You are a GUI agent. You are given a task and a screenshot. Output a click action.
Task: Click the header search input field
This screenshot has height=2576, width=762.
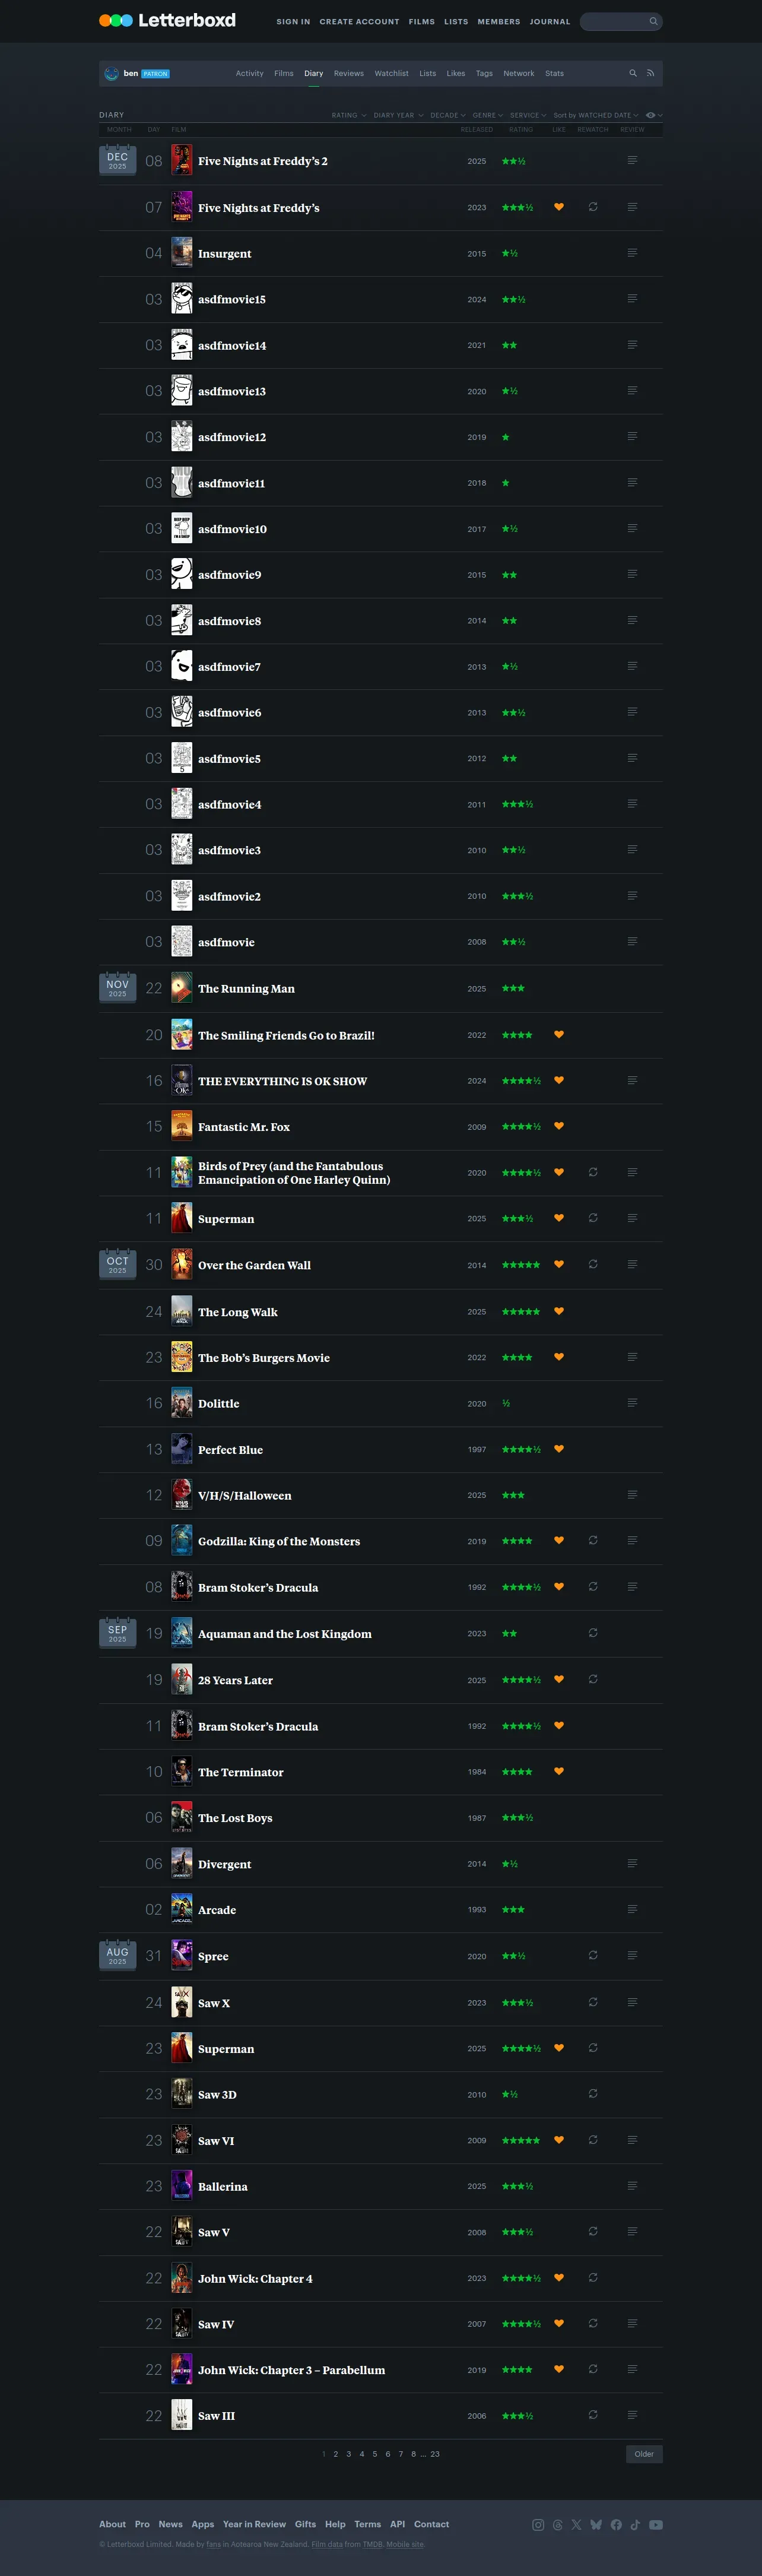[x=621, y=21]
